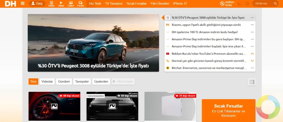This screenshot has width=283, height=122.
Task: Click the down arrow on güneş kiremiti headline
Action: click(x=252, y=61)
